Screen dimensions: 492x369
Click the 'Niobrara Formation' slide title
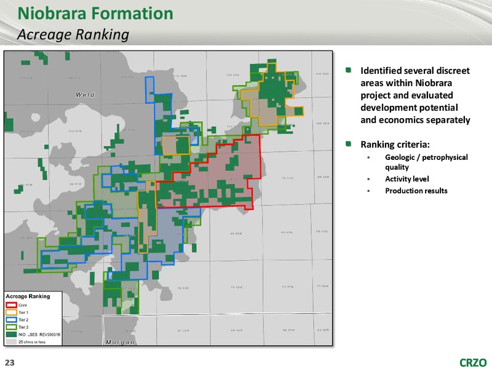(95, 14)
